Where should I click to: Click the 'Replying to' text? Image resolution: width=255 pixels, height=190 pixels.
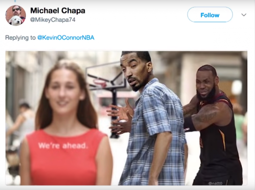pos(20,38)
